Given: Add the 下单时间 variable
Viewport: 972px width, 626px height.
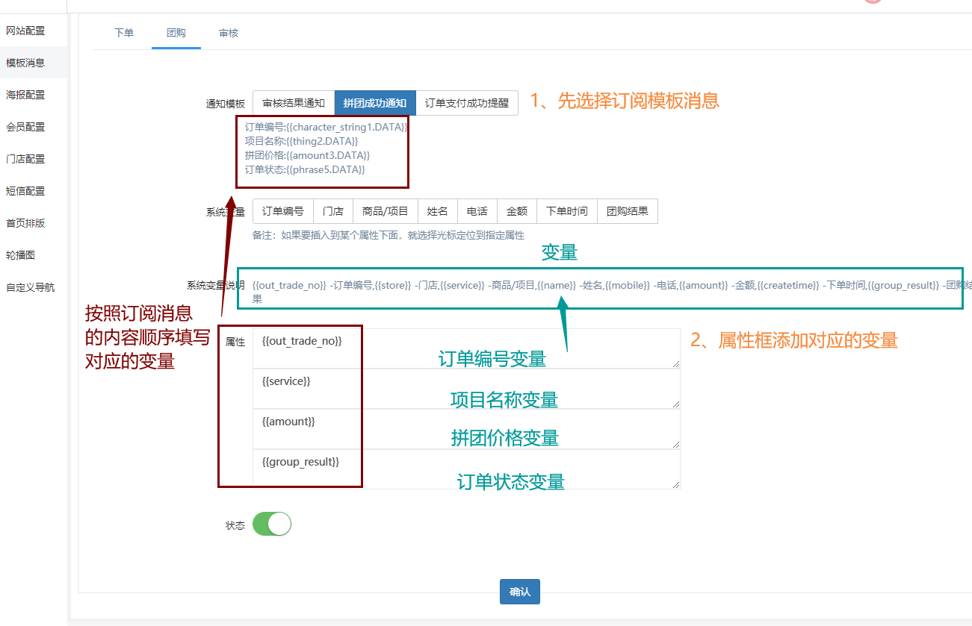Looking at the screenshot, I should tap(567, 211).
